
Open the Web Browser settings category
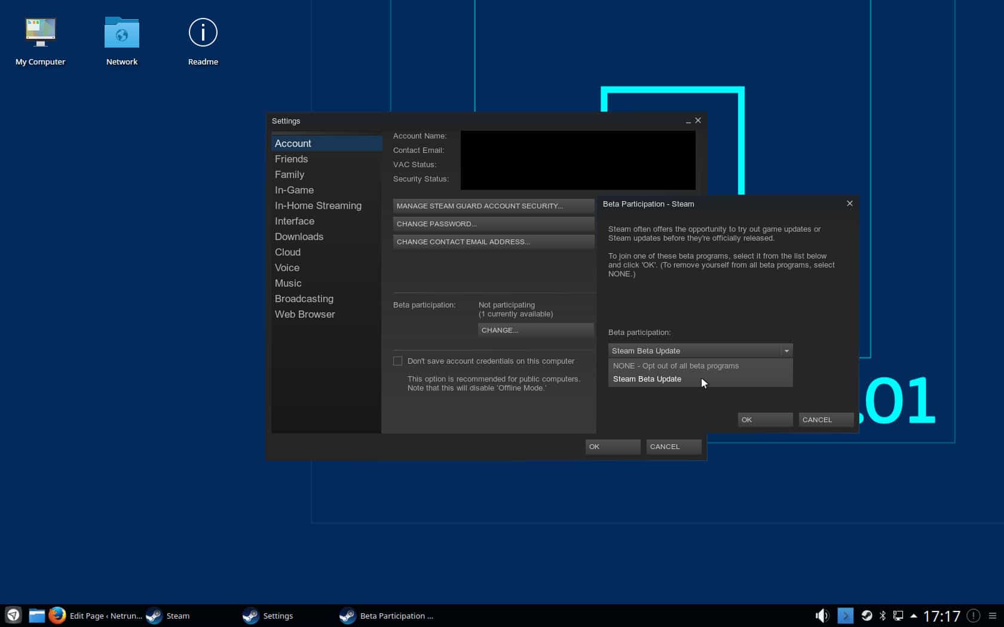pos(326,314)
